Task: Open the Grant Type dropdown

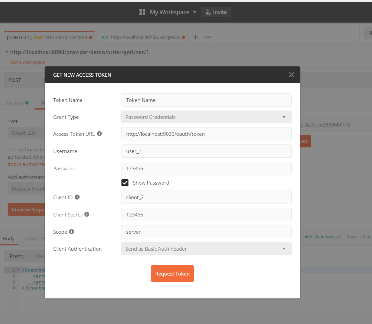Action: click(x=206, y=117)
